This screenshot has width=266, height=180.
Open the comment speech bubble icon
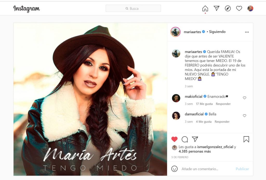[x=185, y=139]
